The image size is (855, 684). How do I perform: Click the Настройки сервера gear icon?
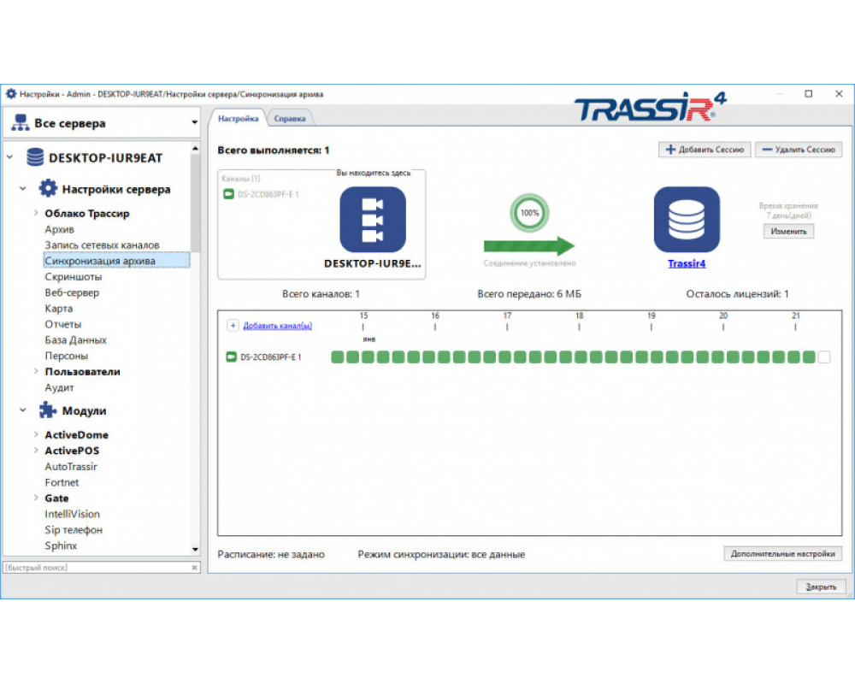[x=47, y=189]
